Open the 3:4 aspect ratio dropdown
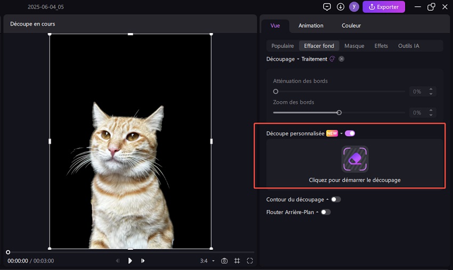This screenshot has width=453, height=270. [x=207, y=261]
